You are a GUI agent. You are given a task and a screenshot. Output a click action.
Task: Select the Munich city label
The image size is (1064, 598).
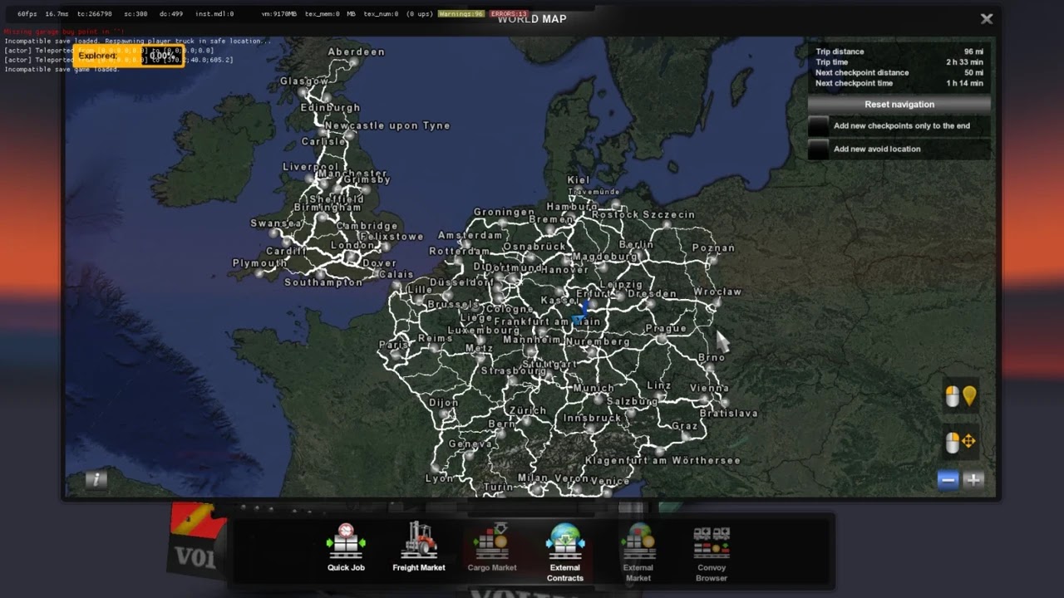point(594,388)
